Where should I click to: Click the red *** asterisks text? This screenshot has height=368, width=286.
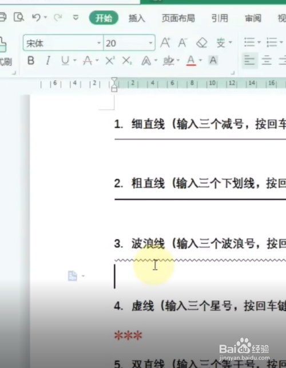tap(128, 336)
